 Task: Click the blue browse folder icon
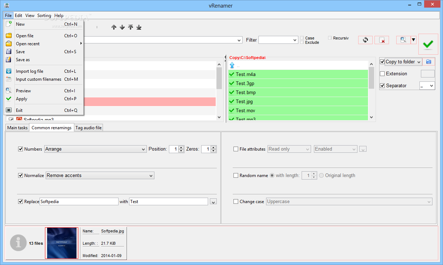coord(428,62)
